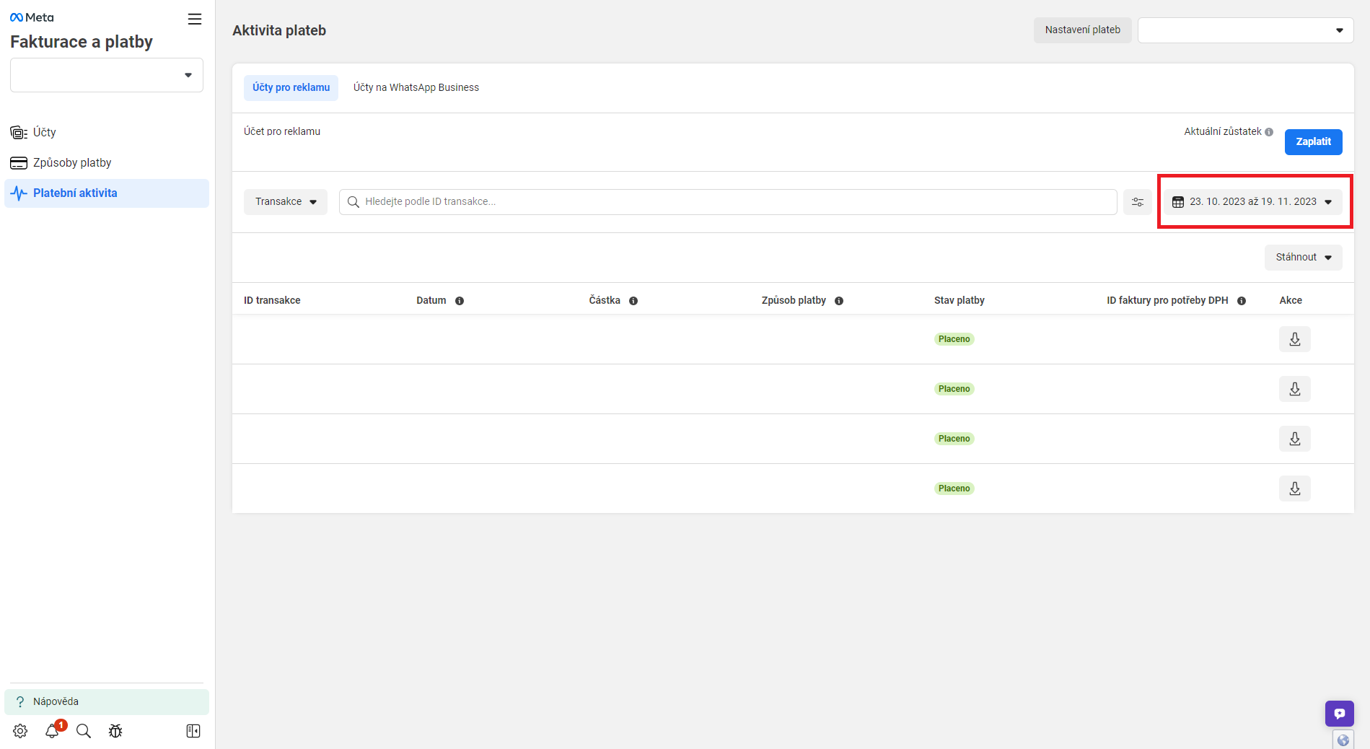1370x749 pixels.
Task: Click the blue Zaplatit button
Action: coord(1313,141)
